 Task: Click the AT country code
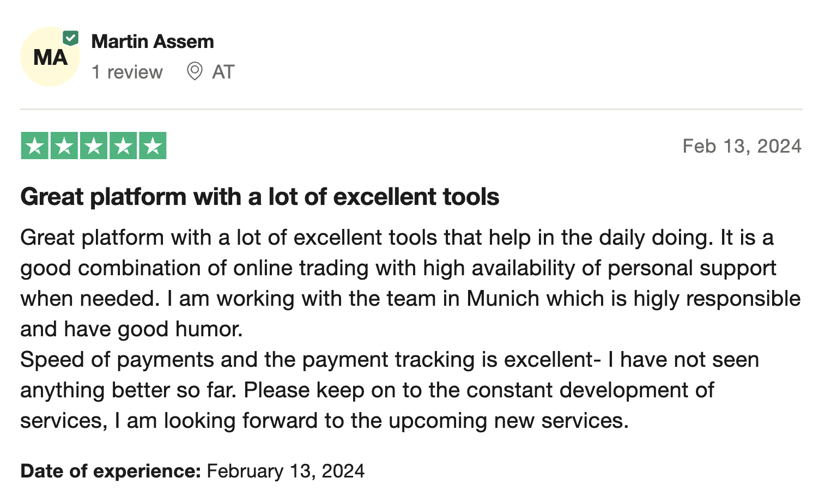coord(223,72)
